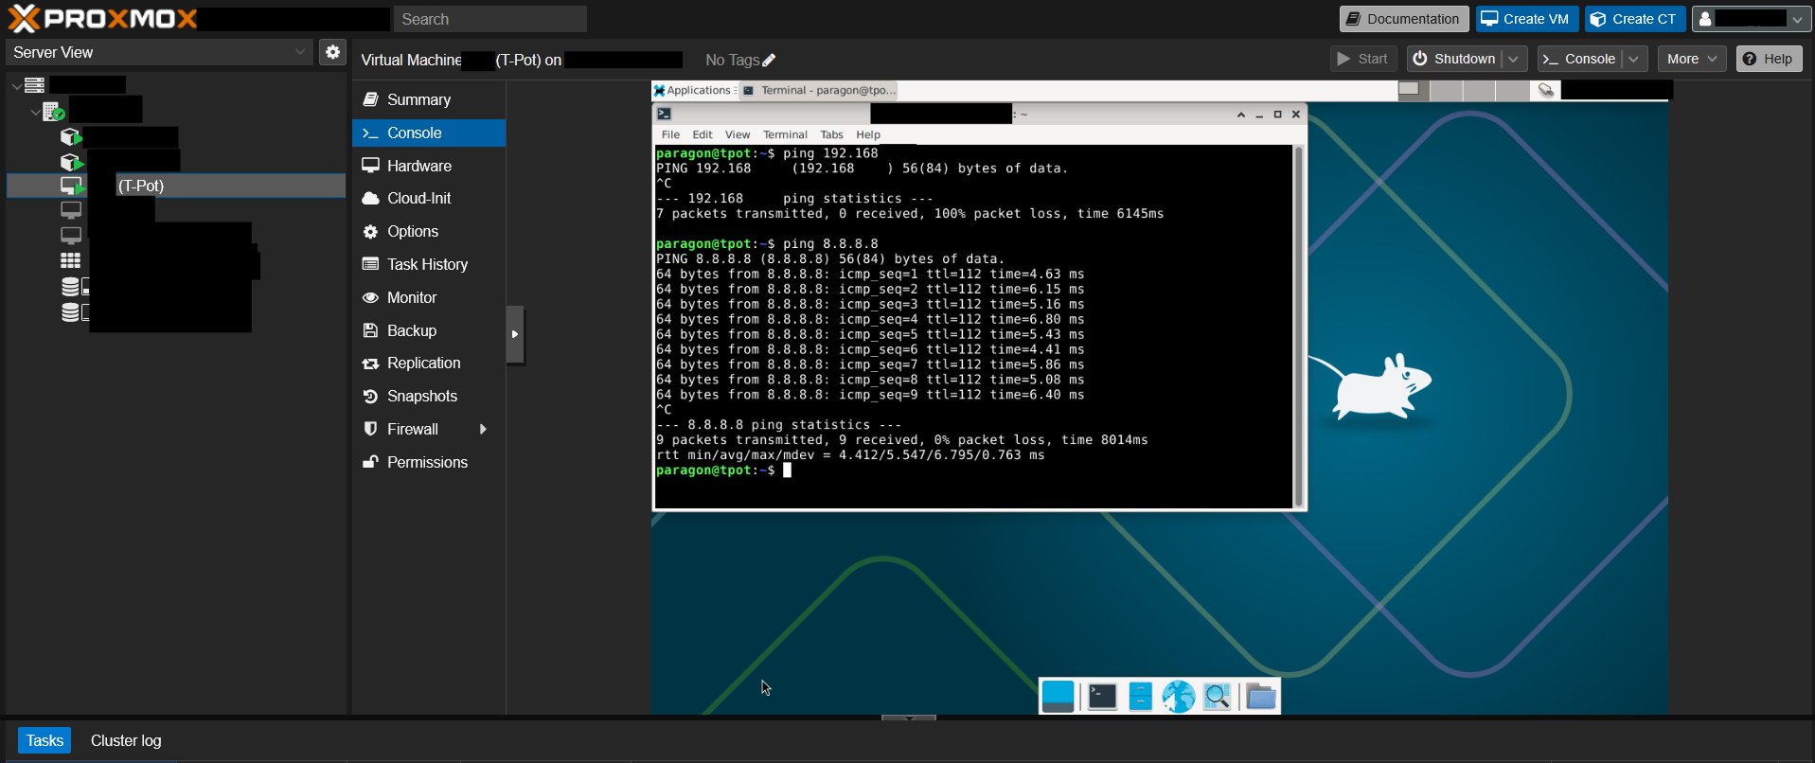Open the web browser globe icon in dock

1179,697
